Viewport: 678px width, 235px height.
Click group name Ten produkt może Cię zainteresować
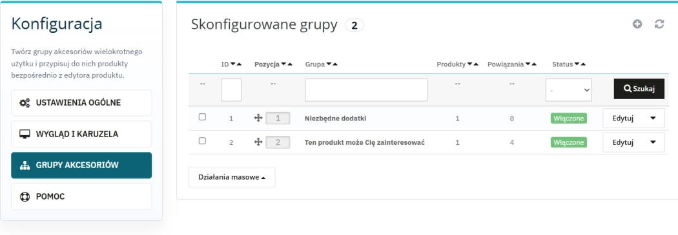coord(365,142)
